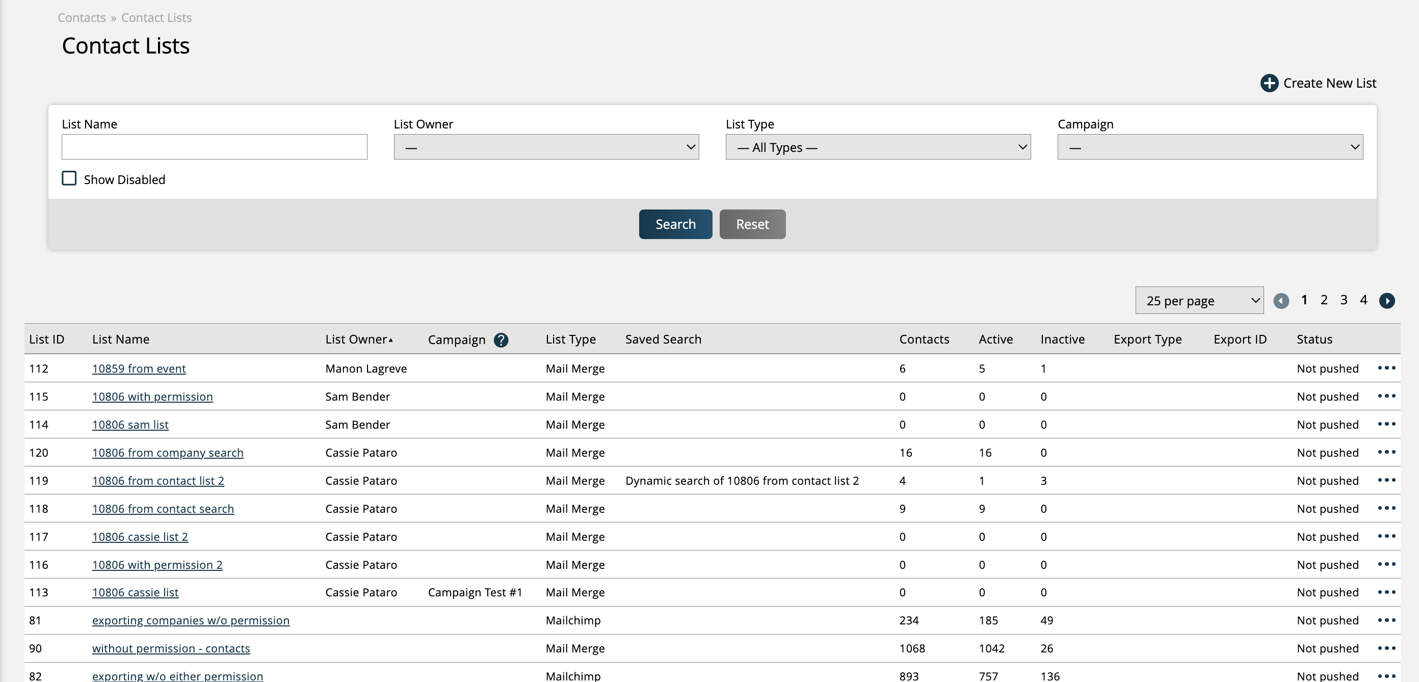Viewport: 1419px width, 682px height.
Task: Click the Create New List plus icon
Action: (1269, 83)
